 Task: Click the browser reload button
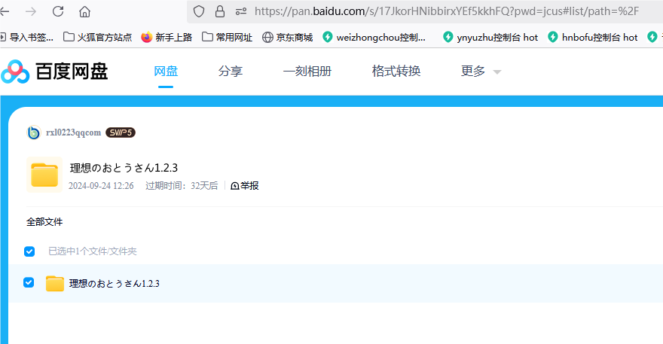tap(57, 11)
